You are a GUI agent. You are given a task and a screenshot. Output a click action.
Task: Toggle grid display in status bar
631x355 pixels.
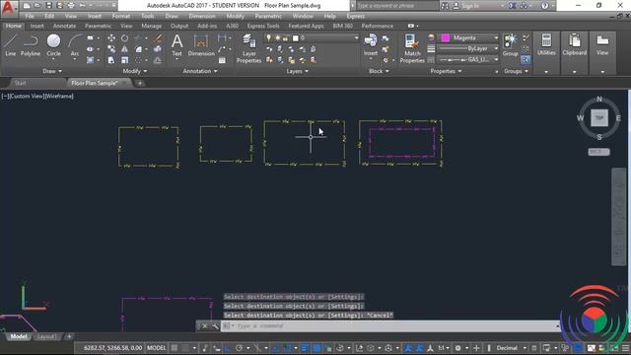(175, 348)
